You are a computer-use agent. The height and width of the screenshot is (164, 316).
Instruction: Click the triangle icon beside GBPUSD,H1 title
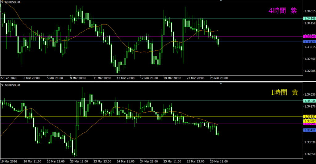point(2,84)
